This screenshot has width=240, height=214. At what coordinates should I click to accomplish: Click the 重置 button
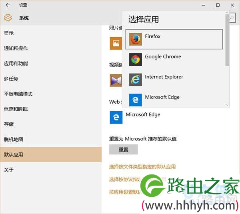(123, 150)
